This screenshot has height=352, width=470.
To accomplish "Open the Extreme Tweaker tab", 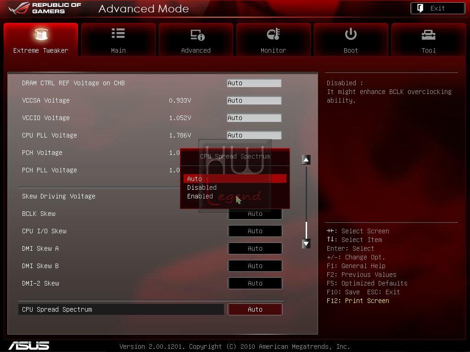I will (x=41, y=39).
